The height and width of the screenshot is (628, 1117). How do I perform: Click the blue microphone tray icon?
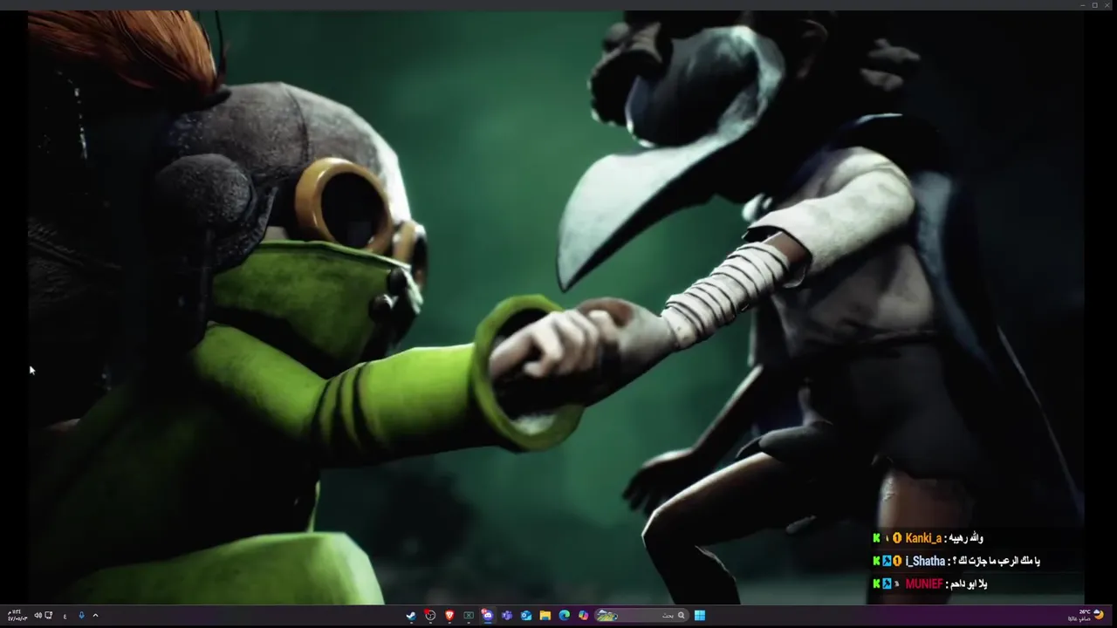81,616
